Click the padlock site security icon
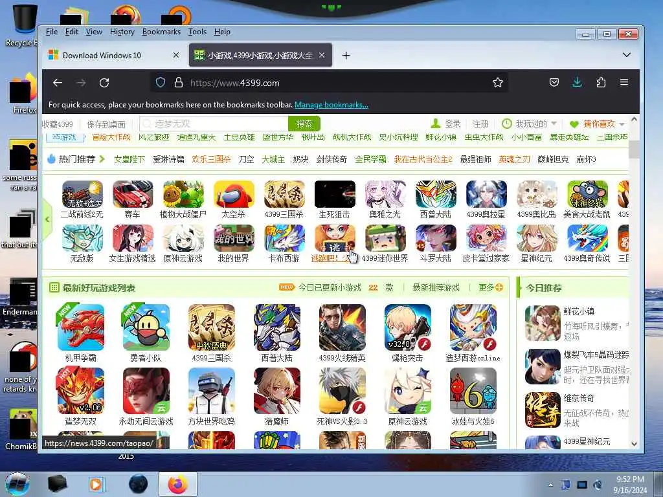 coord(179,82)
